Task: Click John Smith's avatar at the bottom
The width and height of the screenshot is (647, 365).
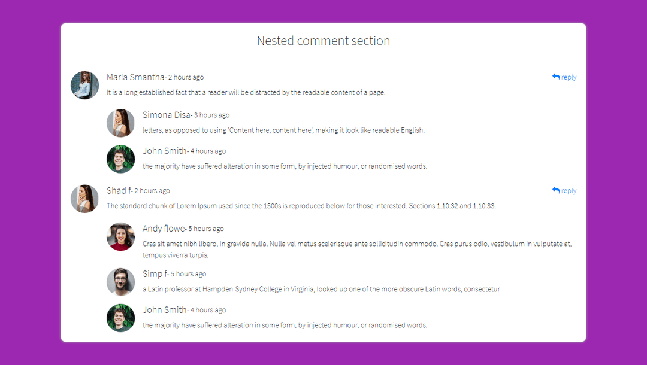Action: click(x=120, y=318)
